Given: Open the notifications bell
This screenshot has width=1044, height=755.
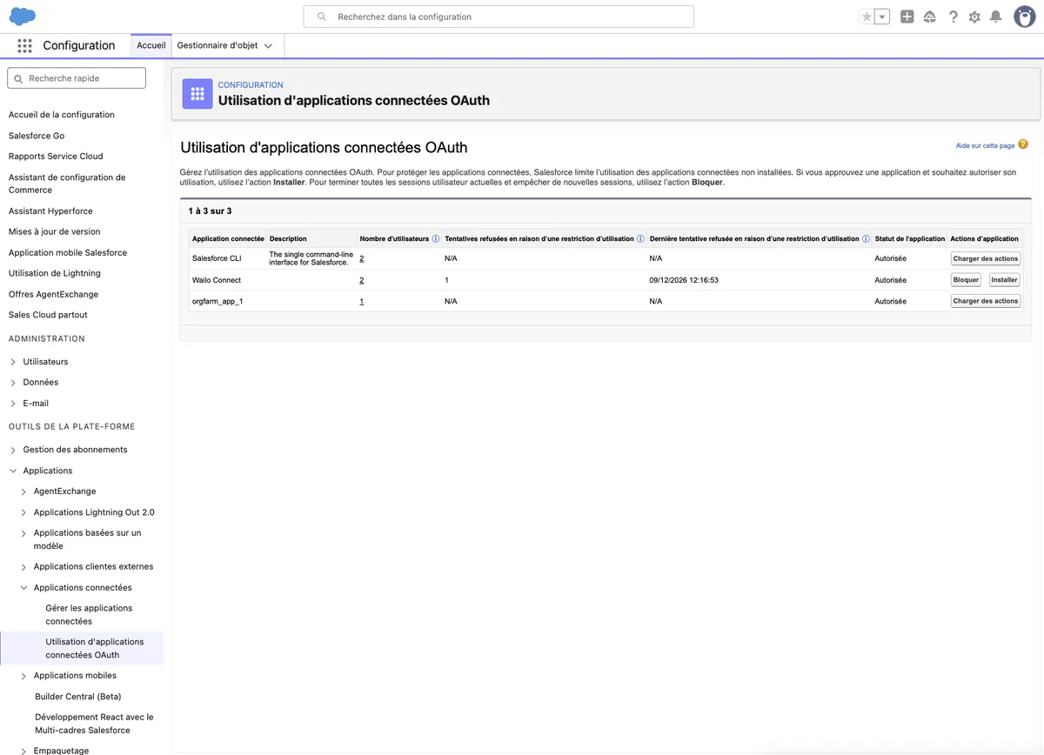Looking at the screenshot, I should (x=996, y=17).
